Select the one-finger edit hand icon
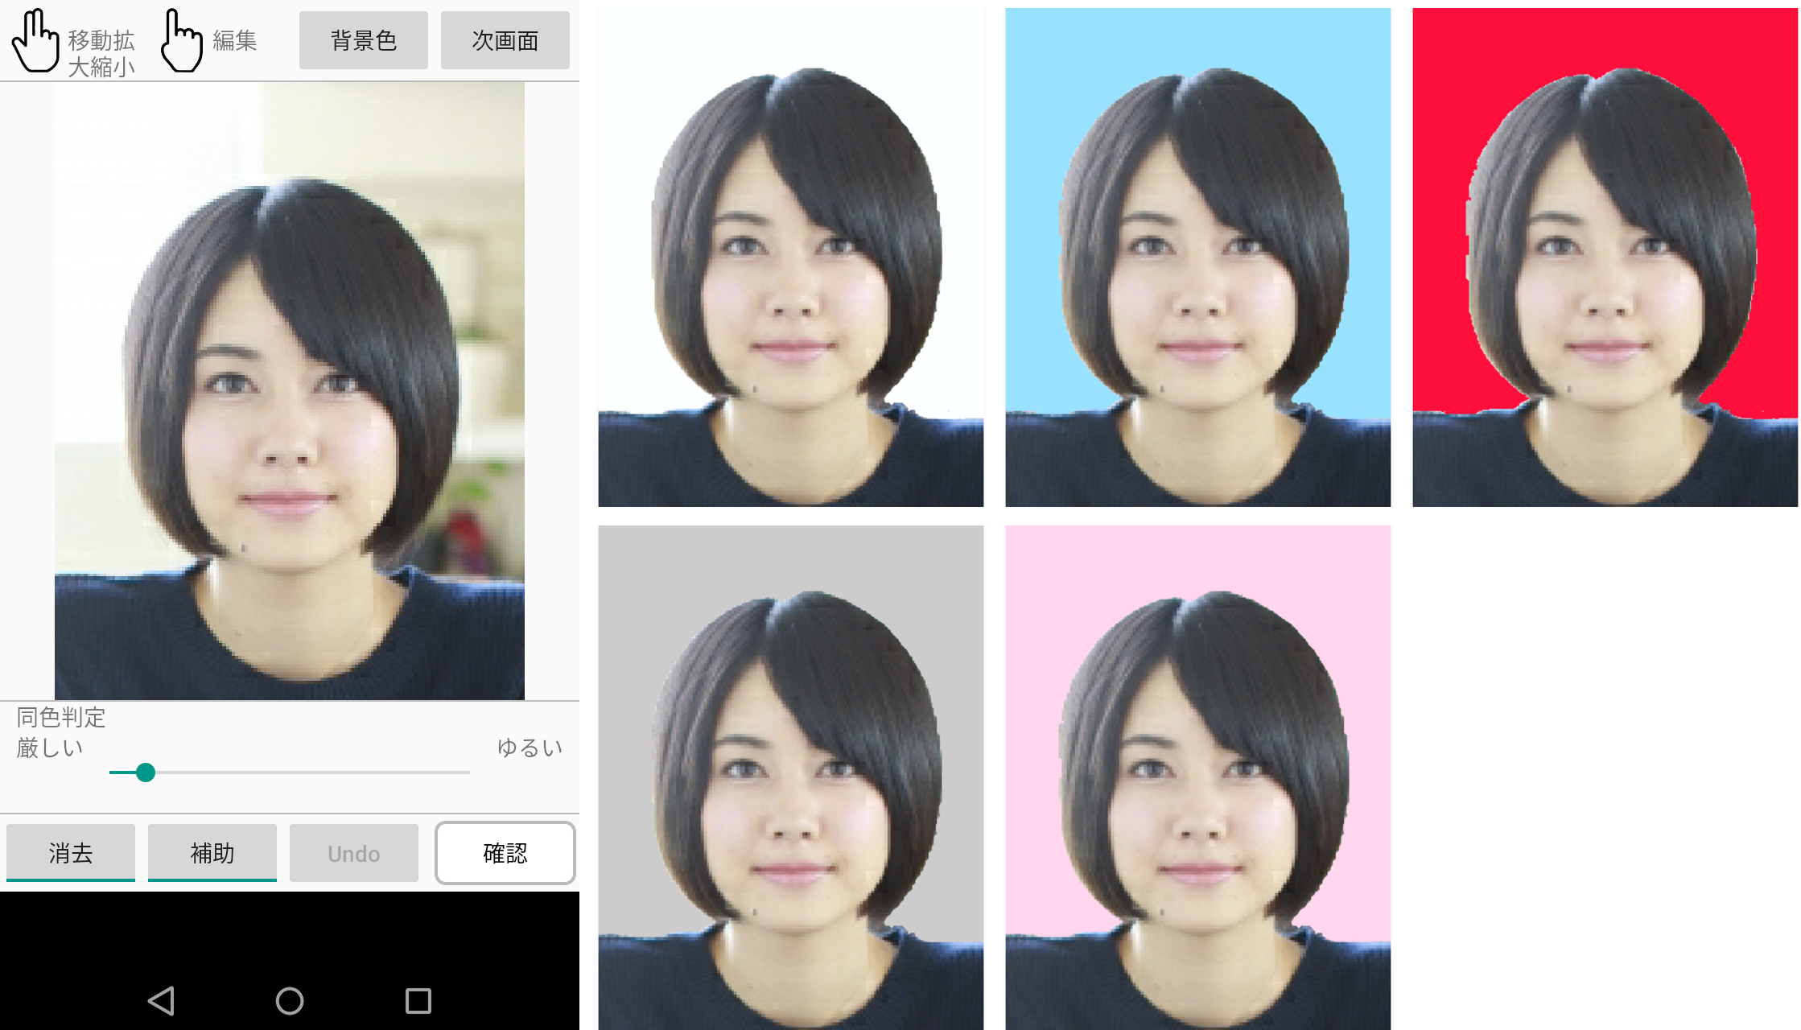 coord(181,40)
